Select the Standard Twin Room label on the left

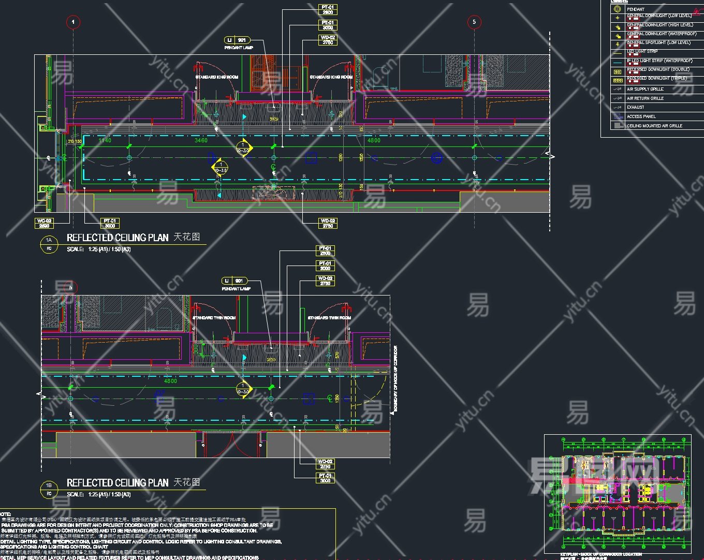pos(214,318)
